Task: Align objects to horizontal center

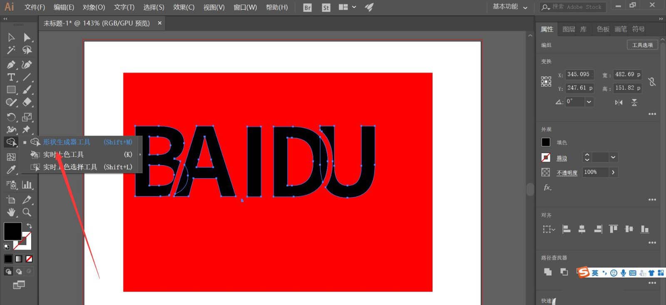Action: point(582,229)
